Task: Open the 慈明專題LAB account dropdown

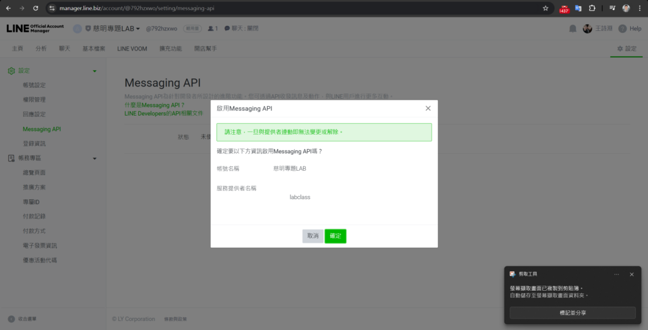Action: [x=113, y=28]
